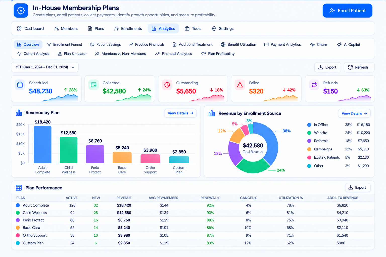Viewport: 386px width, 257px height.
Task: Switch to the Plans tab
Action: [96, 29]
